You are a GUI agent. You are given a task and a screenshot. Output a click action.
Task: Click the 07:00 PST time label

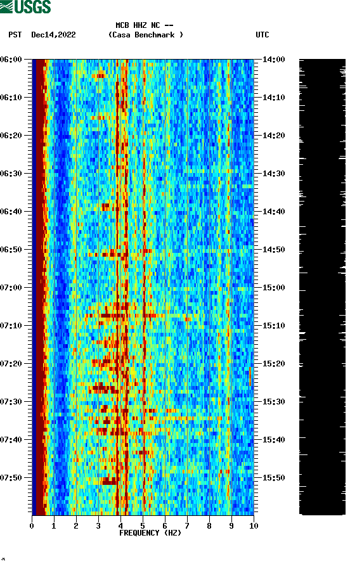(x=11, y=288)
